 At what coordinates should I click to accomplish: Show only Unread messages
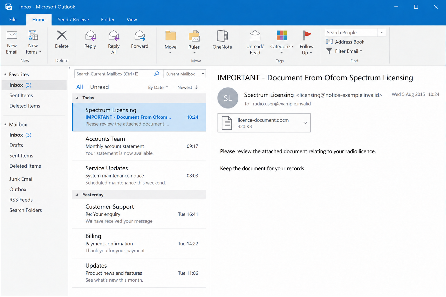point(99,87)
